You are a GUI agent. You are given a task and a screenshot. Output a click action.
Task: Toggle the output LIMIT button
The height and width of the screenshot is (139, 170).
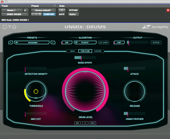119,42
